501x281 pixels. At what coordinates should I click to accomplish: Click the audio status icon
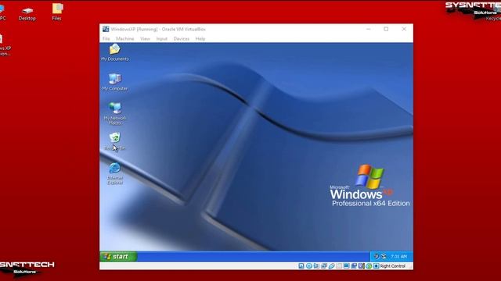click(x=316, y=265)
